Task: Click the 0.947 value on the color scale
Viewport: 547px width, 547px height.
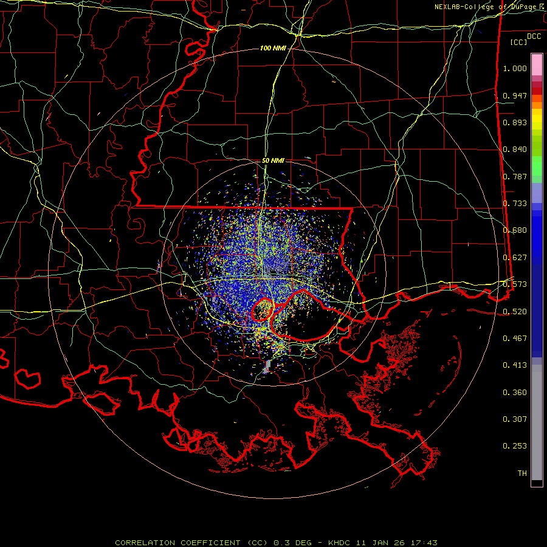Action: (515, 95)
